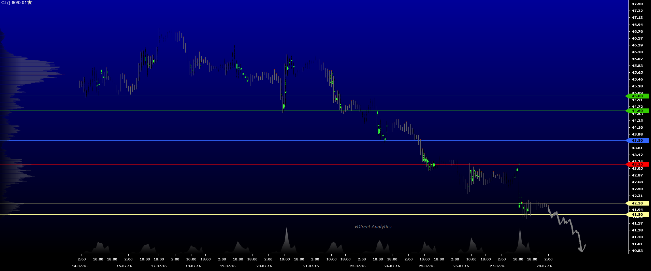Click the xDirect Analytics watermark text
Image resolution: width=651 pixels, height=271 pixels.
click(x=373, y=227)
